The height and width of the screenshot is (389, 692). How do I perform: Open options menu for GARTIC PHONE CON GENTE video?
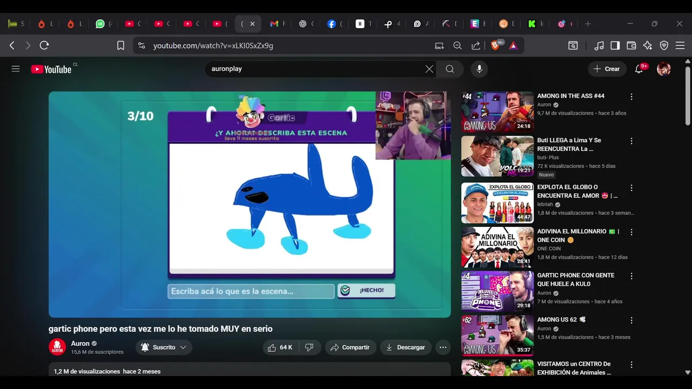coord(631,276)
